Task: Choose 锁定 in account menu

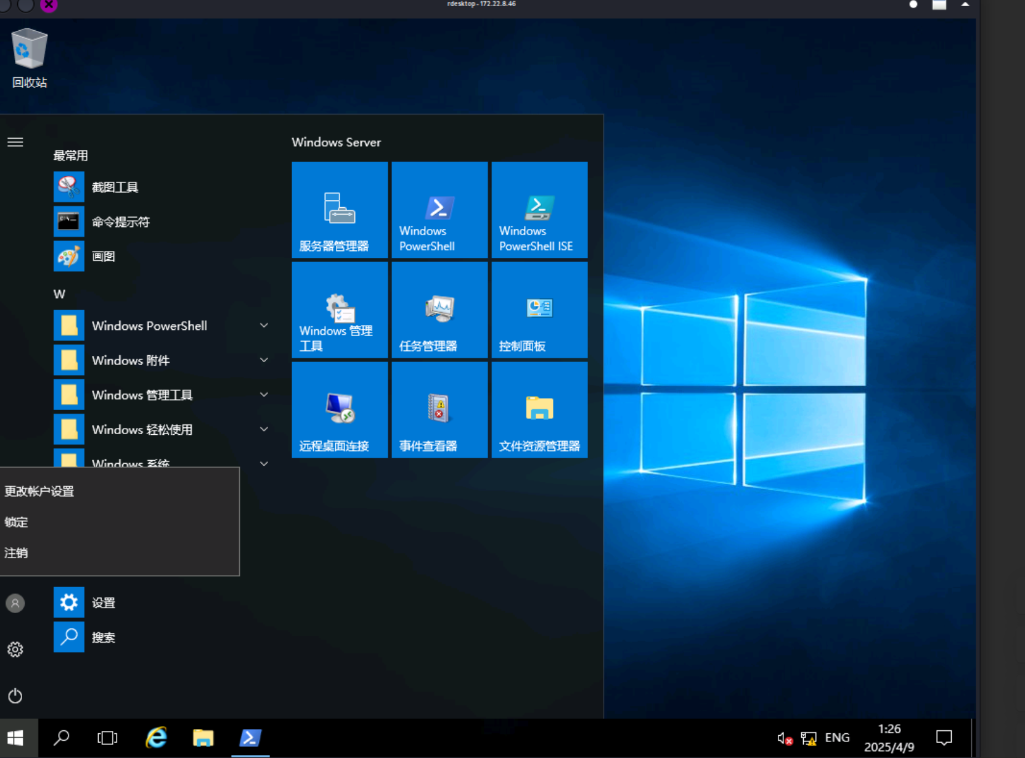Action: 120,522
